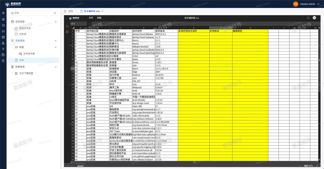Open the list view icon in the left rail
Image resolution: width=324 pixels, height=169 pixels.
click(x=3, y=19)
